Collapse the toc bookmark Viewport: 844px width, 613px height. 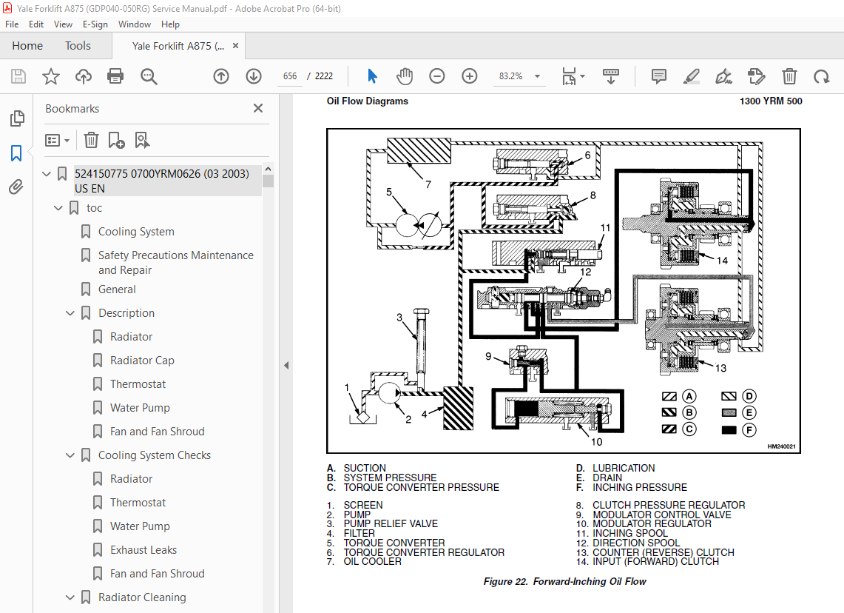58,208
